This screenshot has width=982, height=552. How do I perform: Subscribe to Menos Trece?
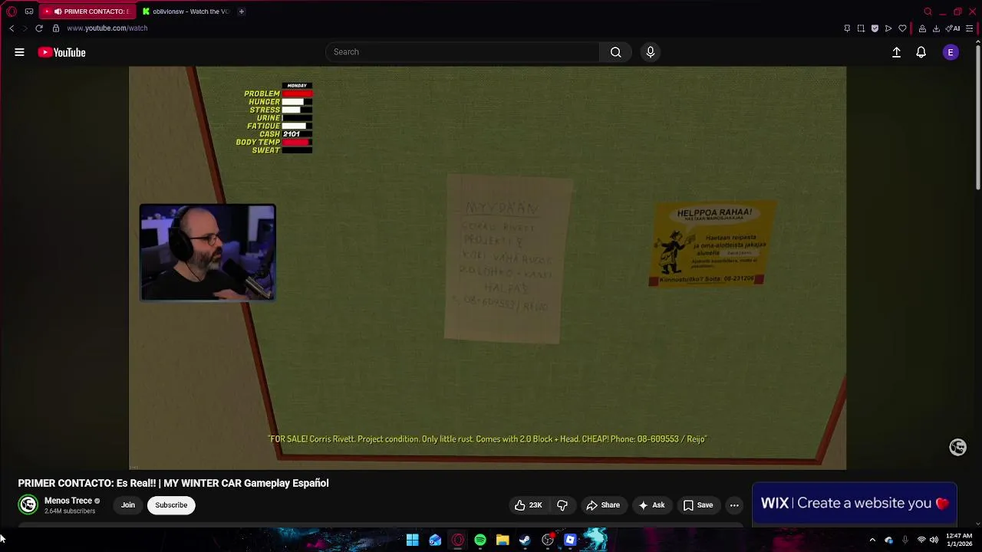171,505
